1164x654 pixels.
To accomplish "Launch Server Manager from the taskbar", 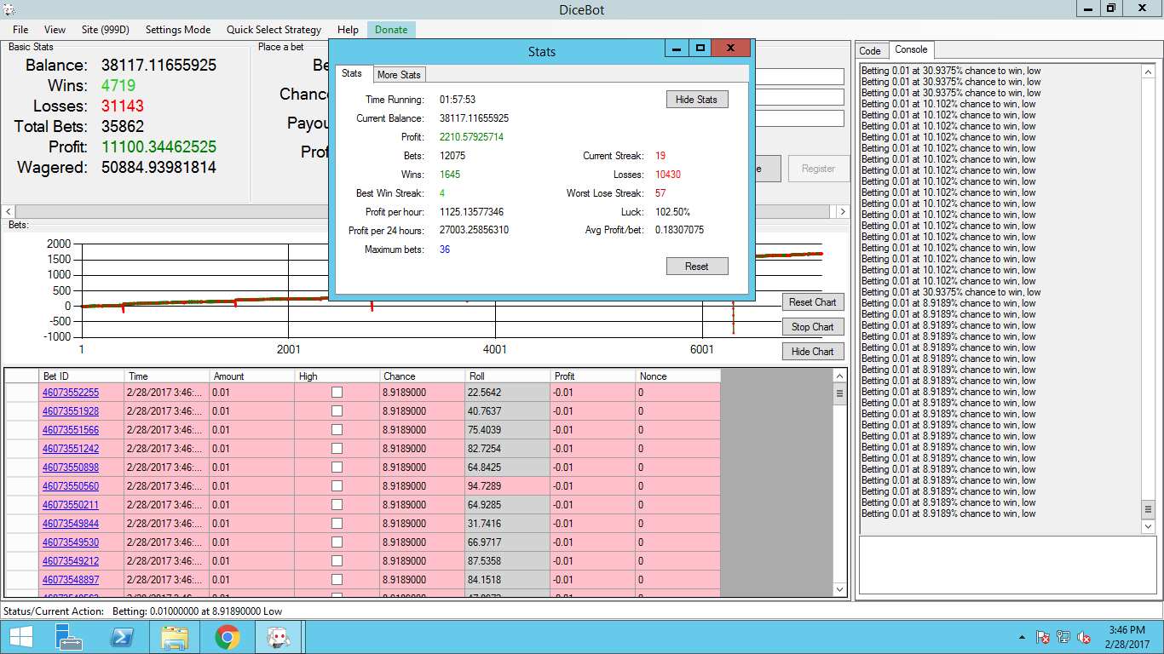I will pyautogui.click(x=68, y=637).
